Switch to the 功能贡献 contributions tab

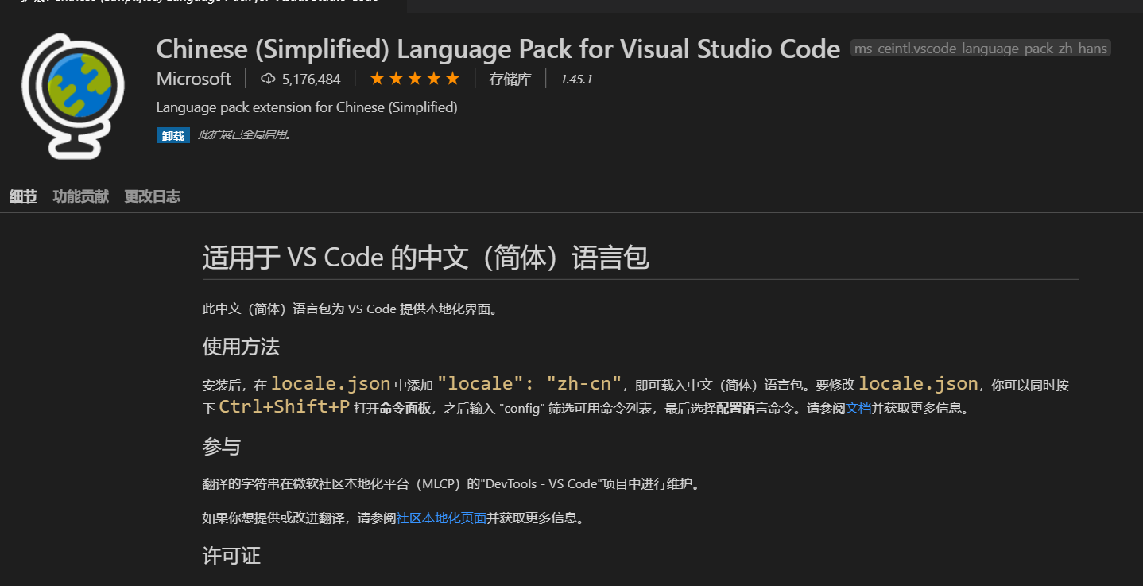click(80, 196)
